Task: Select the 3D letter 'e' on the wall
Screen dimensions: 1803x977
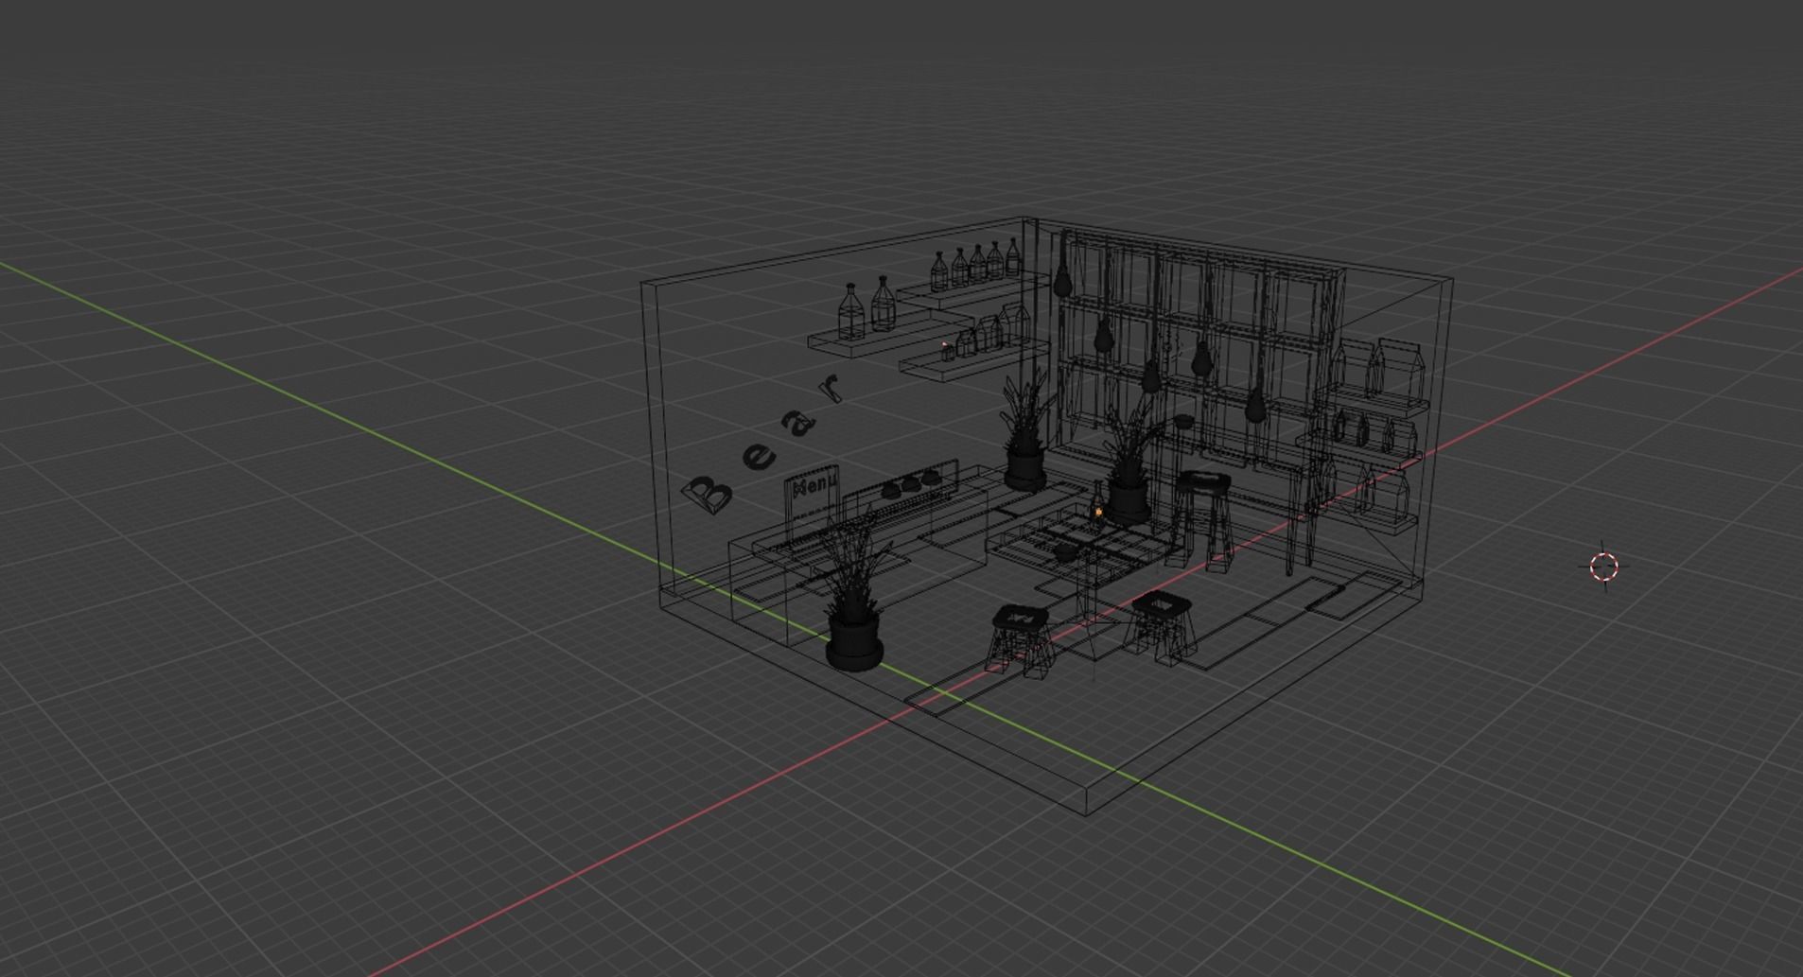Action: 759,458
